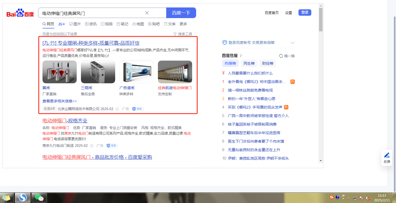Open the 查看更多相关信息 link
The image size is (396, 203).
60,101
